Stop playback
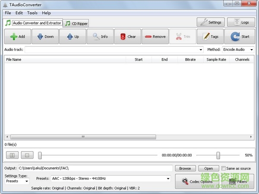The width and height of the screenshot is (259, 194). point(27,155)
